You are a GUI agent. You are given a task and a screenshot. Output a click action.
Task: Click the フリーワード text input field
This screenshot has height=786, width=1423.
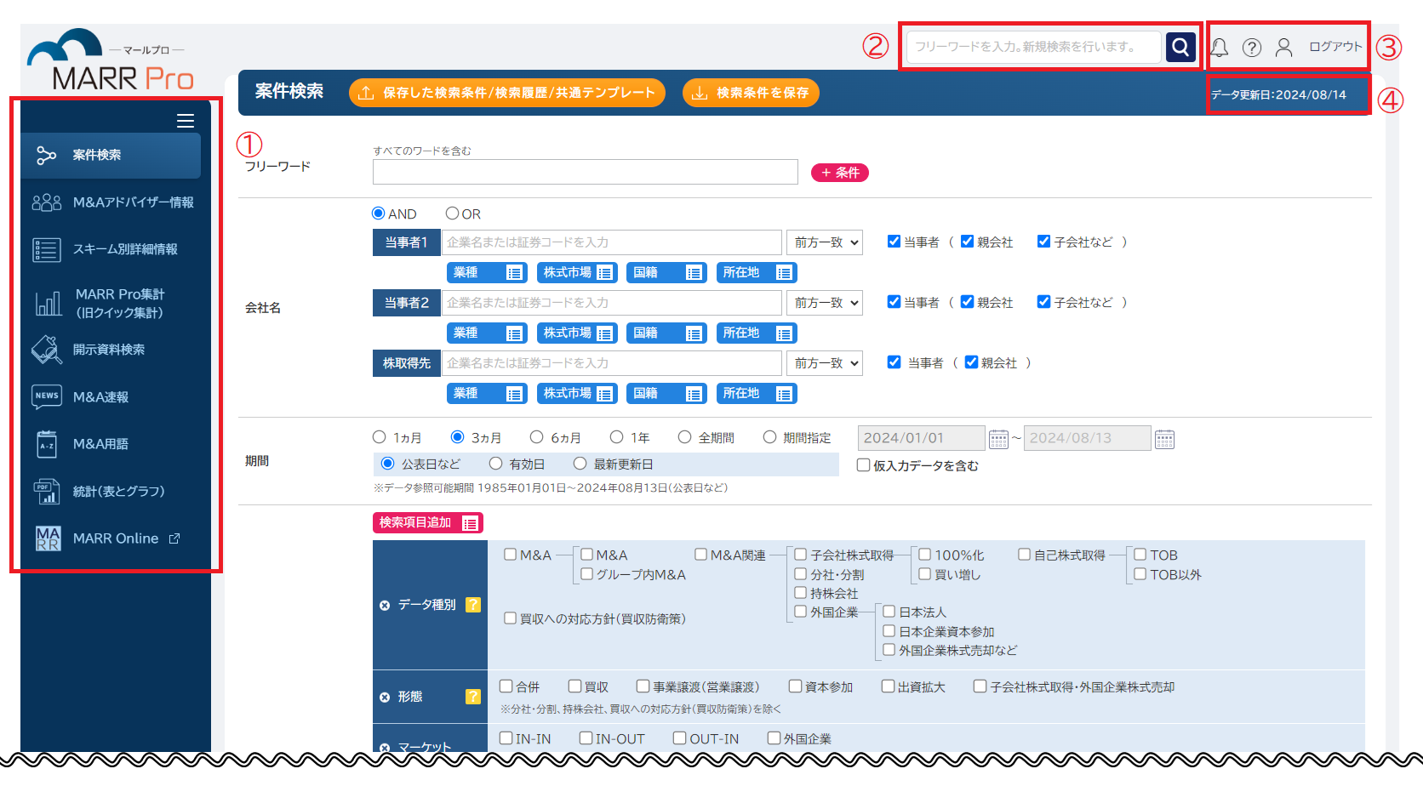(585, 172)
